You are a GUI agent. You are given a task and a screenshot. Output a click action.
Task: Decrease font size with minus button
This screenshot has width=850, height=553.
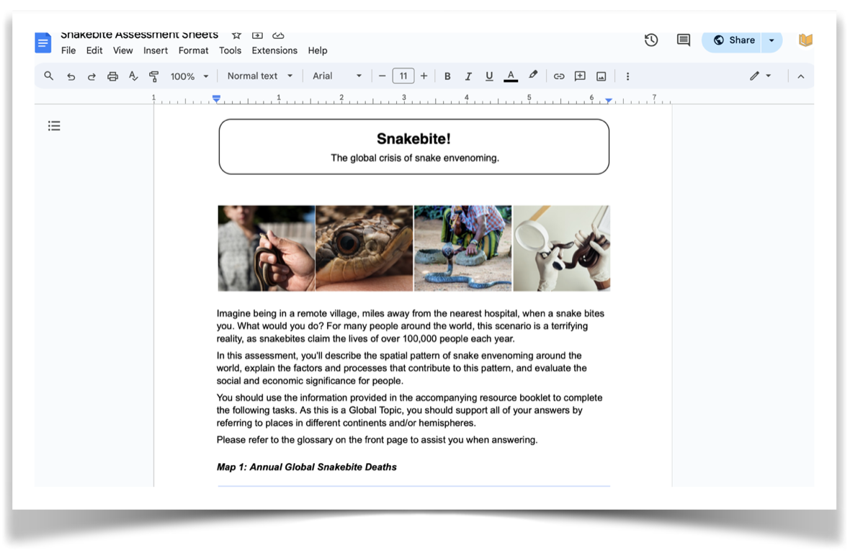[382, 76]
